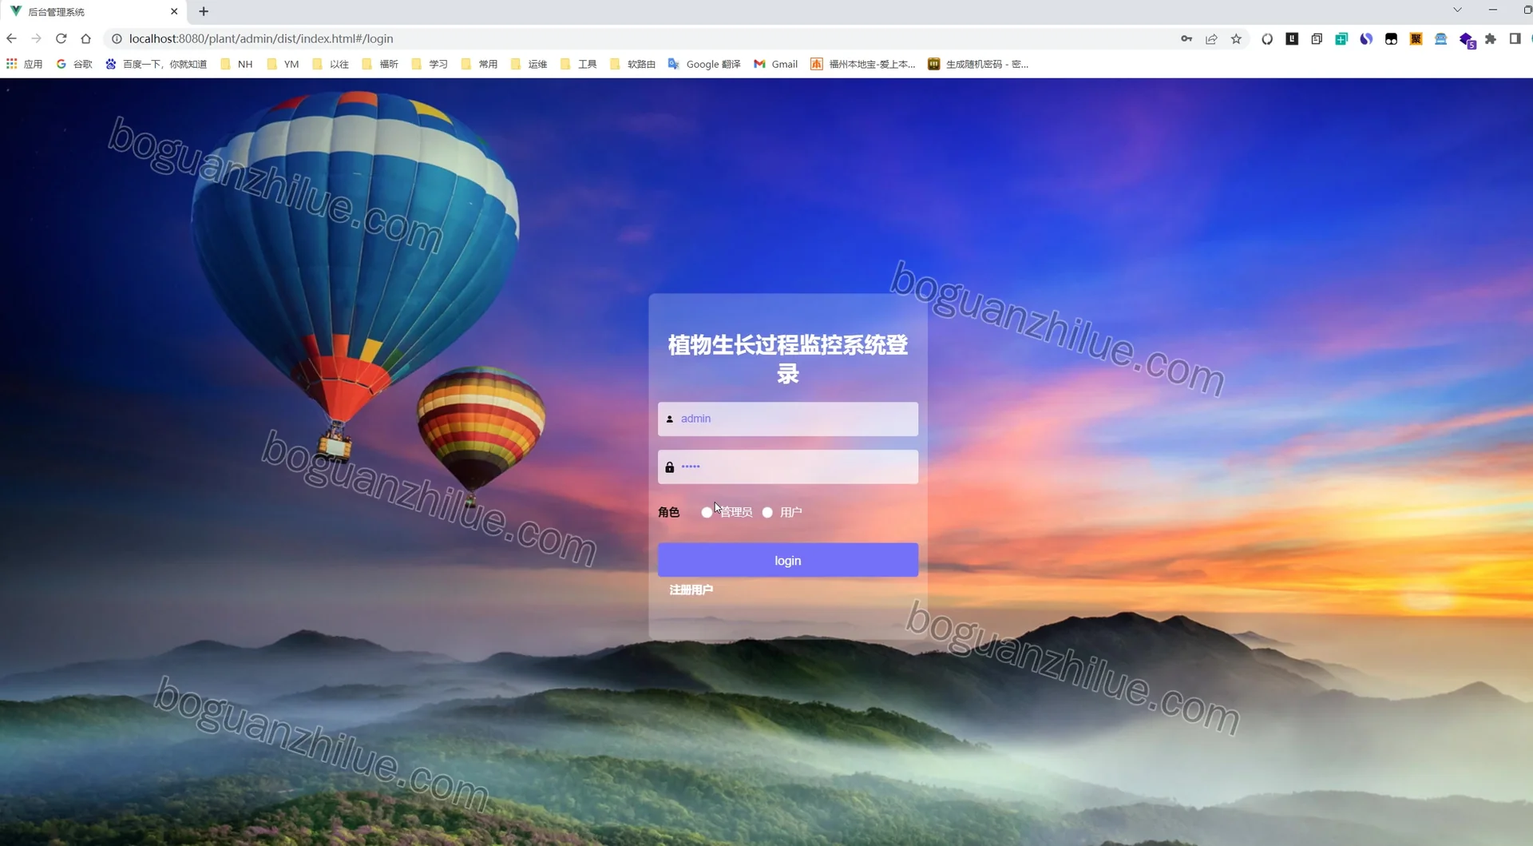The width and height of the screenshot is (1533, 846).
Task: Open the Extensions puzzle menu
Action: [x=1490, y=38]
